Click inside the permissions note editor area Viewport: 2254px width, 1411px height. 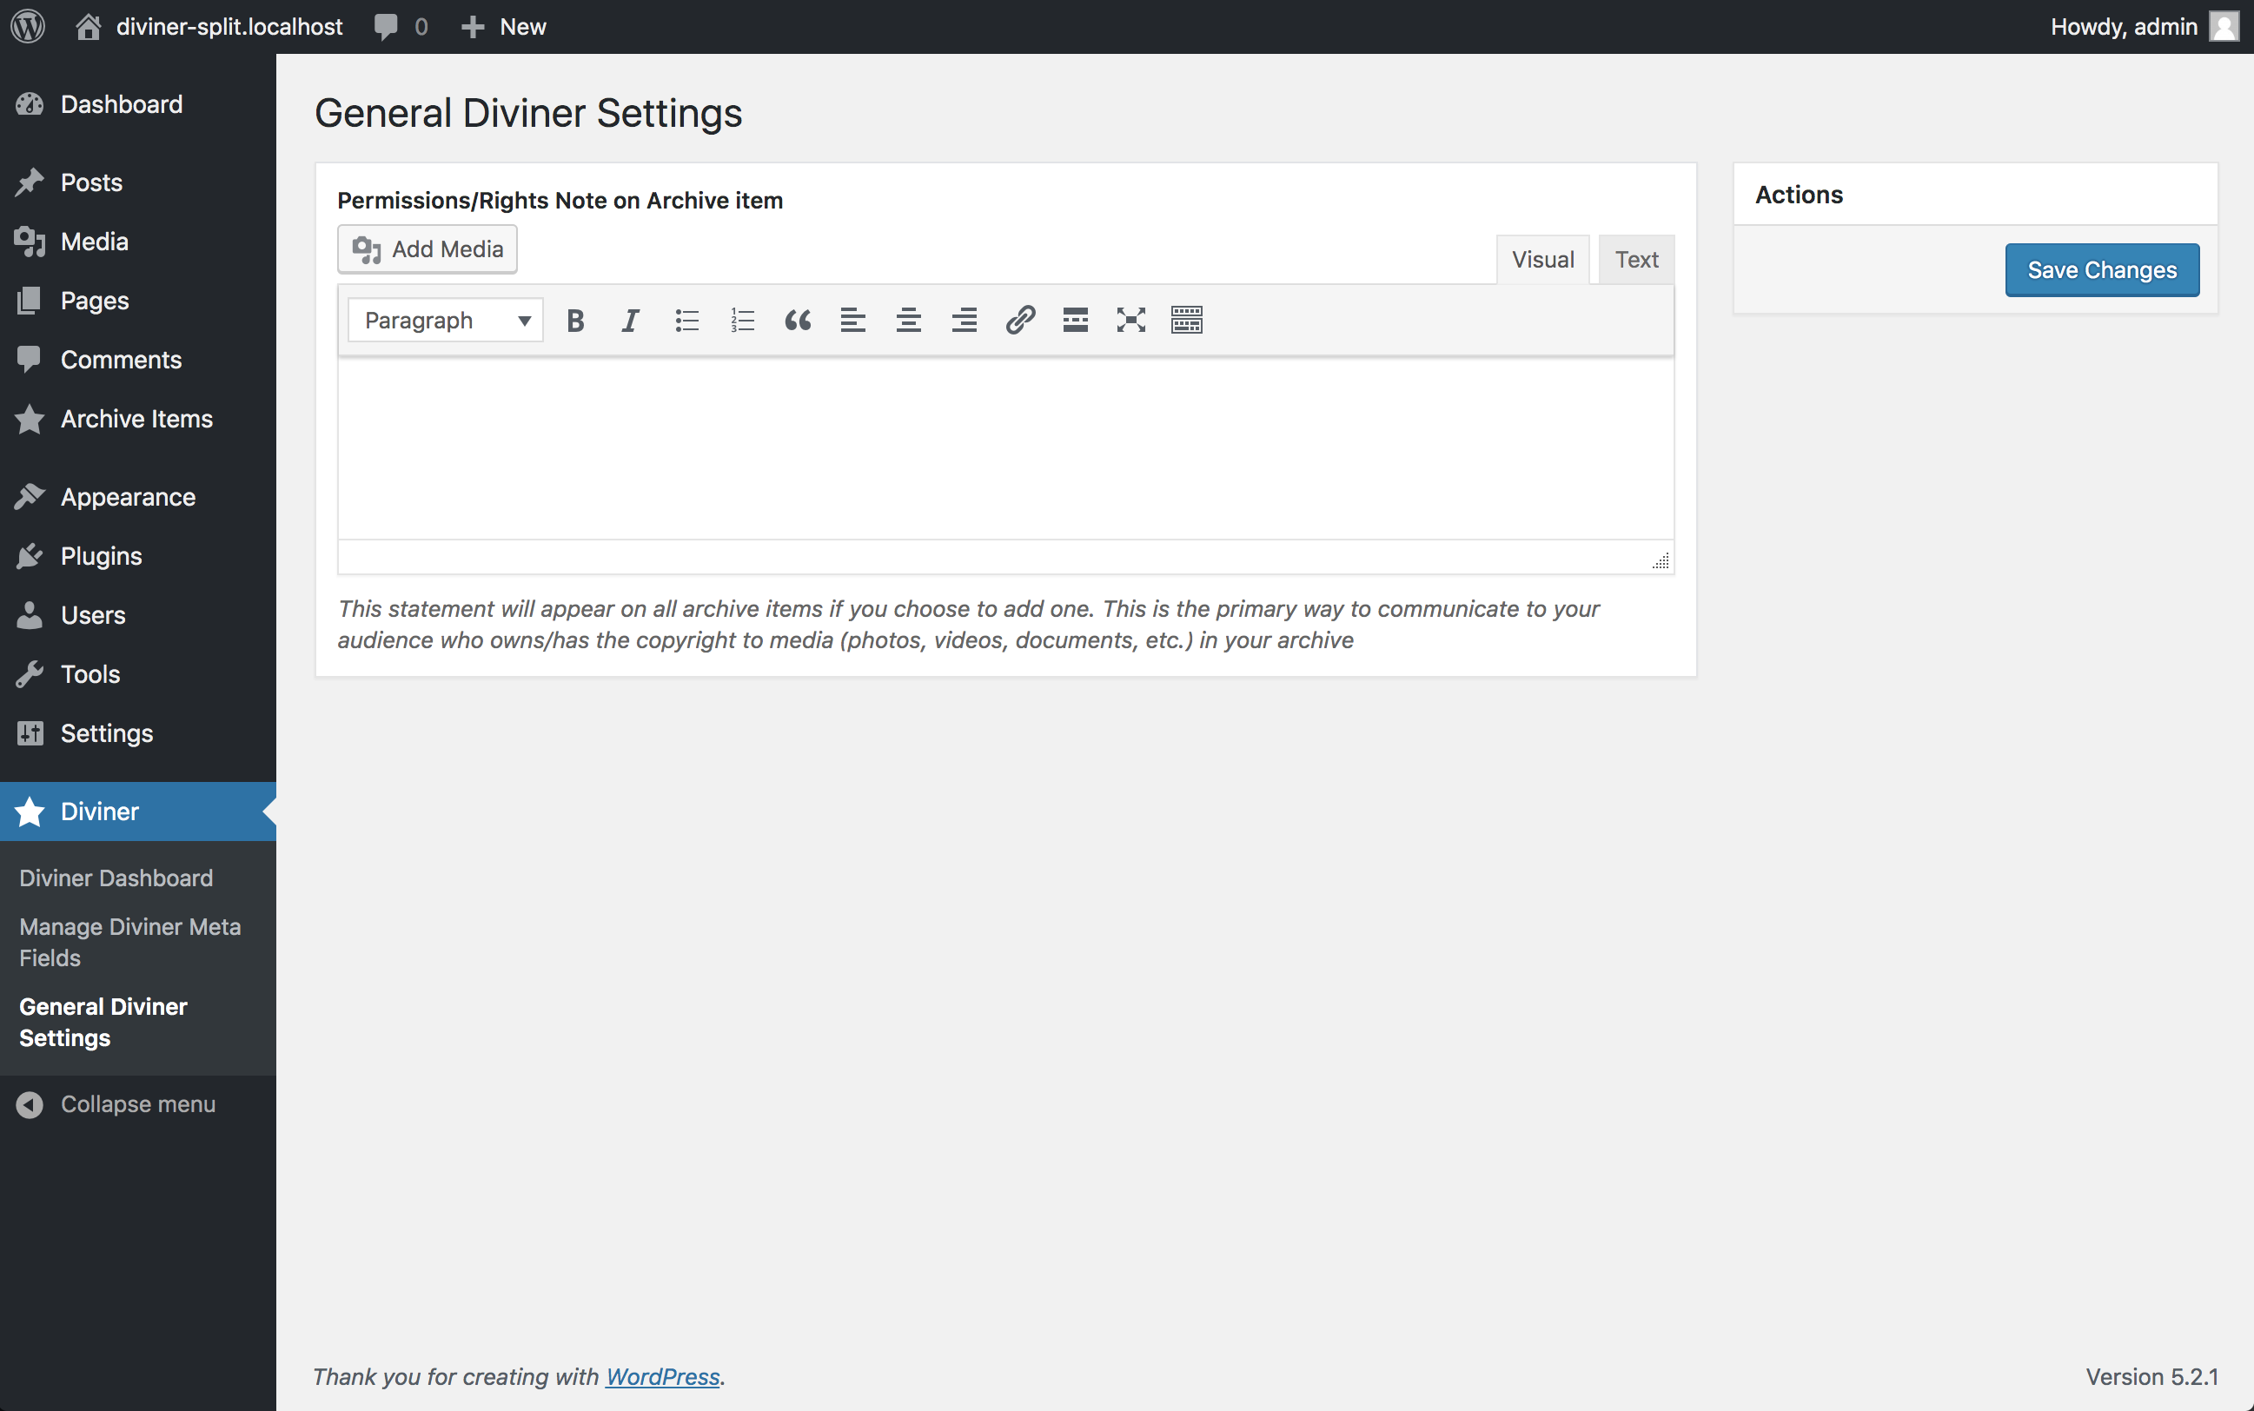pos(1005,448)
